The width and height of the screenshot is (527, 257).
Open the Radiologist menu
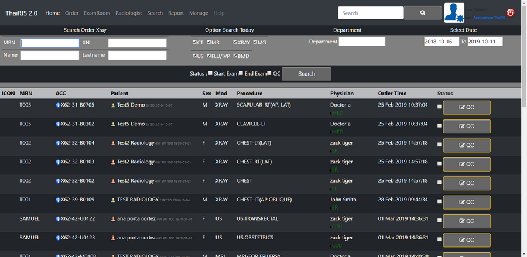127,13
